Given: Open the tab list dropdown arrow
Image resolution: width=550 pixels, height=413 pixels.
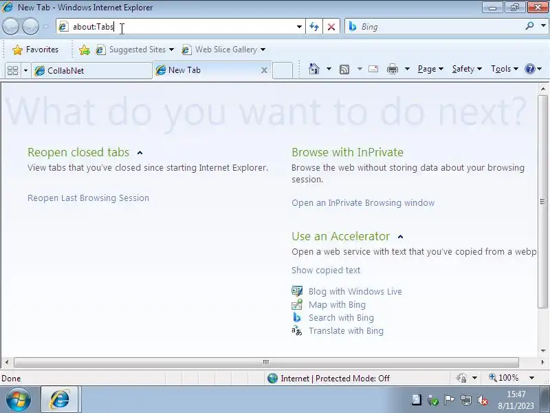Looking at the screenshot, I should click(x=25, y=71).
